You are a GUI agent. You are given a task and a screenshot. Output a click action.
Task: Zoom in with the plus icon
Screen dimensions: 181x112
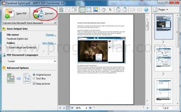pos(90,108)
